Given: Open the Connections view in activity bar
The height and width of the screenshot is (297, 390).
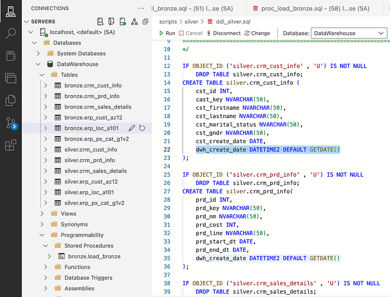Looking at the screenshot, I should coord(11,11).
